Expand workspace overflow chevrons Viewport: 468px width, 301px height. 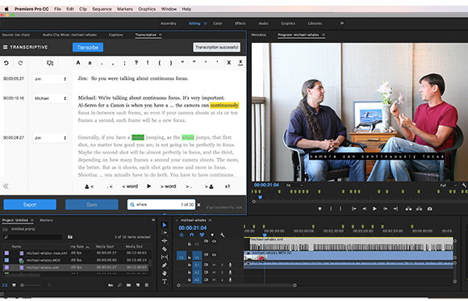(342, 23)
